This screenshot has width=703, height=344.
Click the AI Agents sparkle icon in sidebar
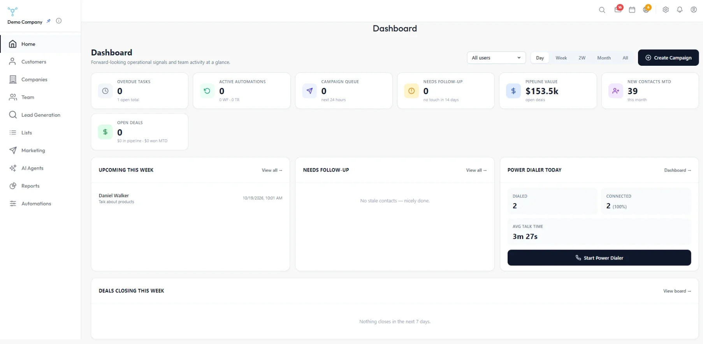(x=13, y=168)
